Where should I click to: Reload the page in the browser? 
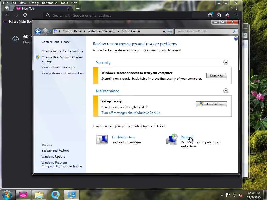(25, 15)
